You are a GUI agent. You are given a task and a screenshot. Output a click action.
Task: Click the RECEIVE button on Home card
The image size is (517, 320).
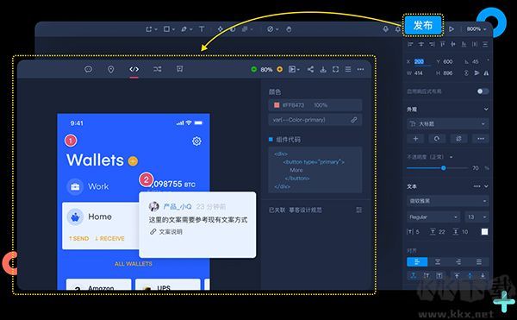pyautogui.click(x=109, y=239)
